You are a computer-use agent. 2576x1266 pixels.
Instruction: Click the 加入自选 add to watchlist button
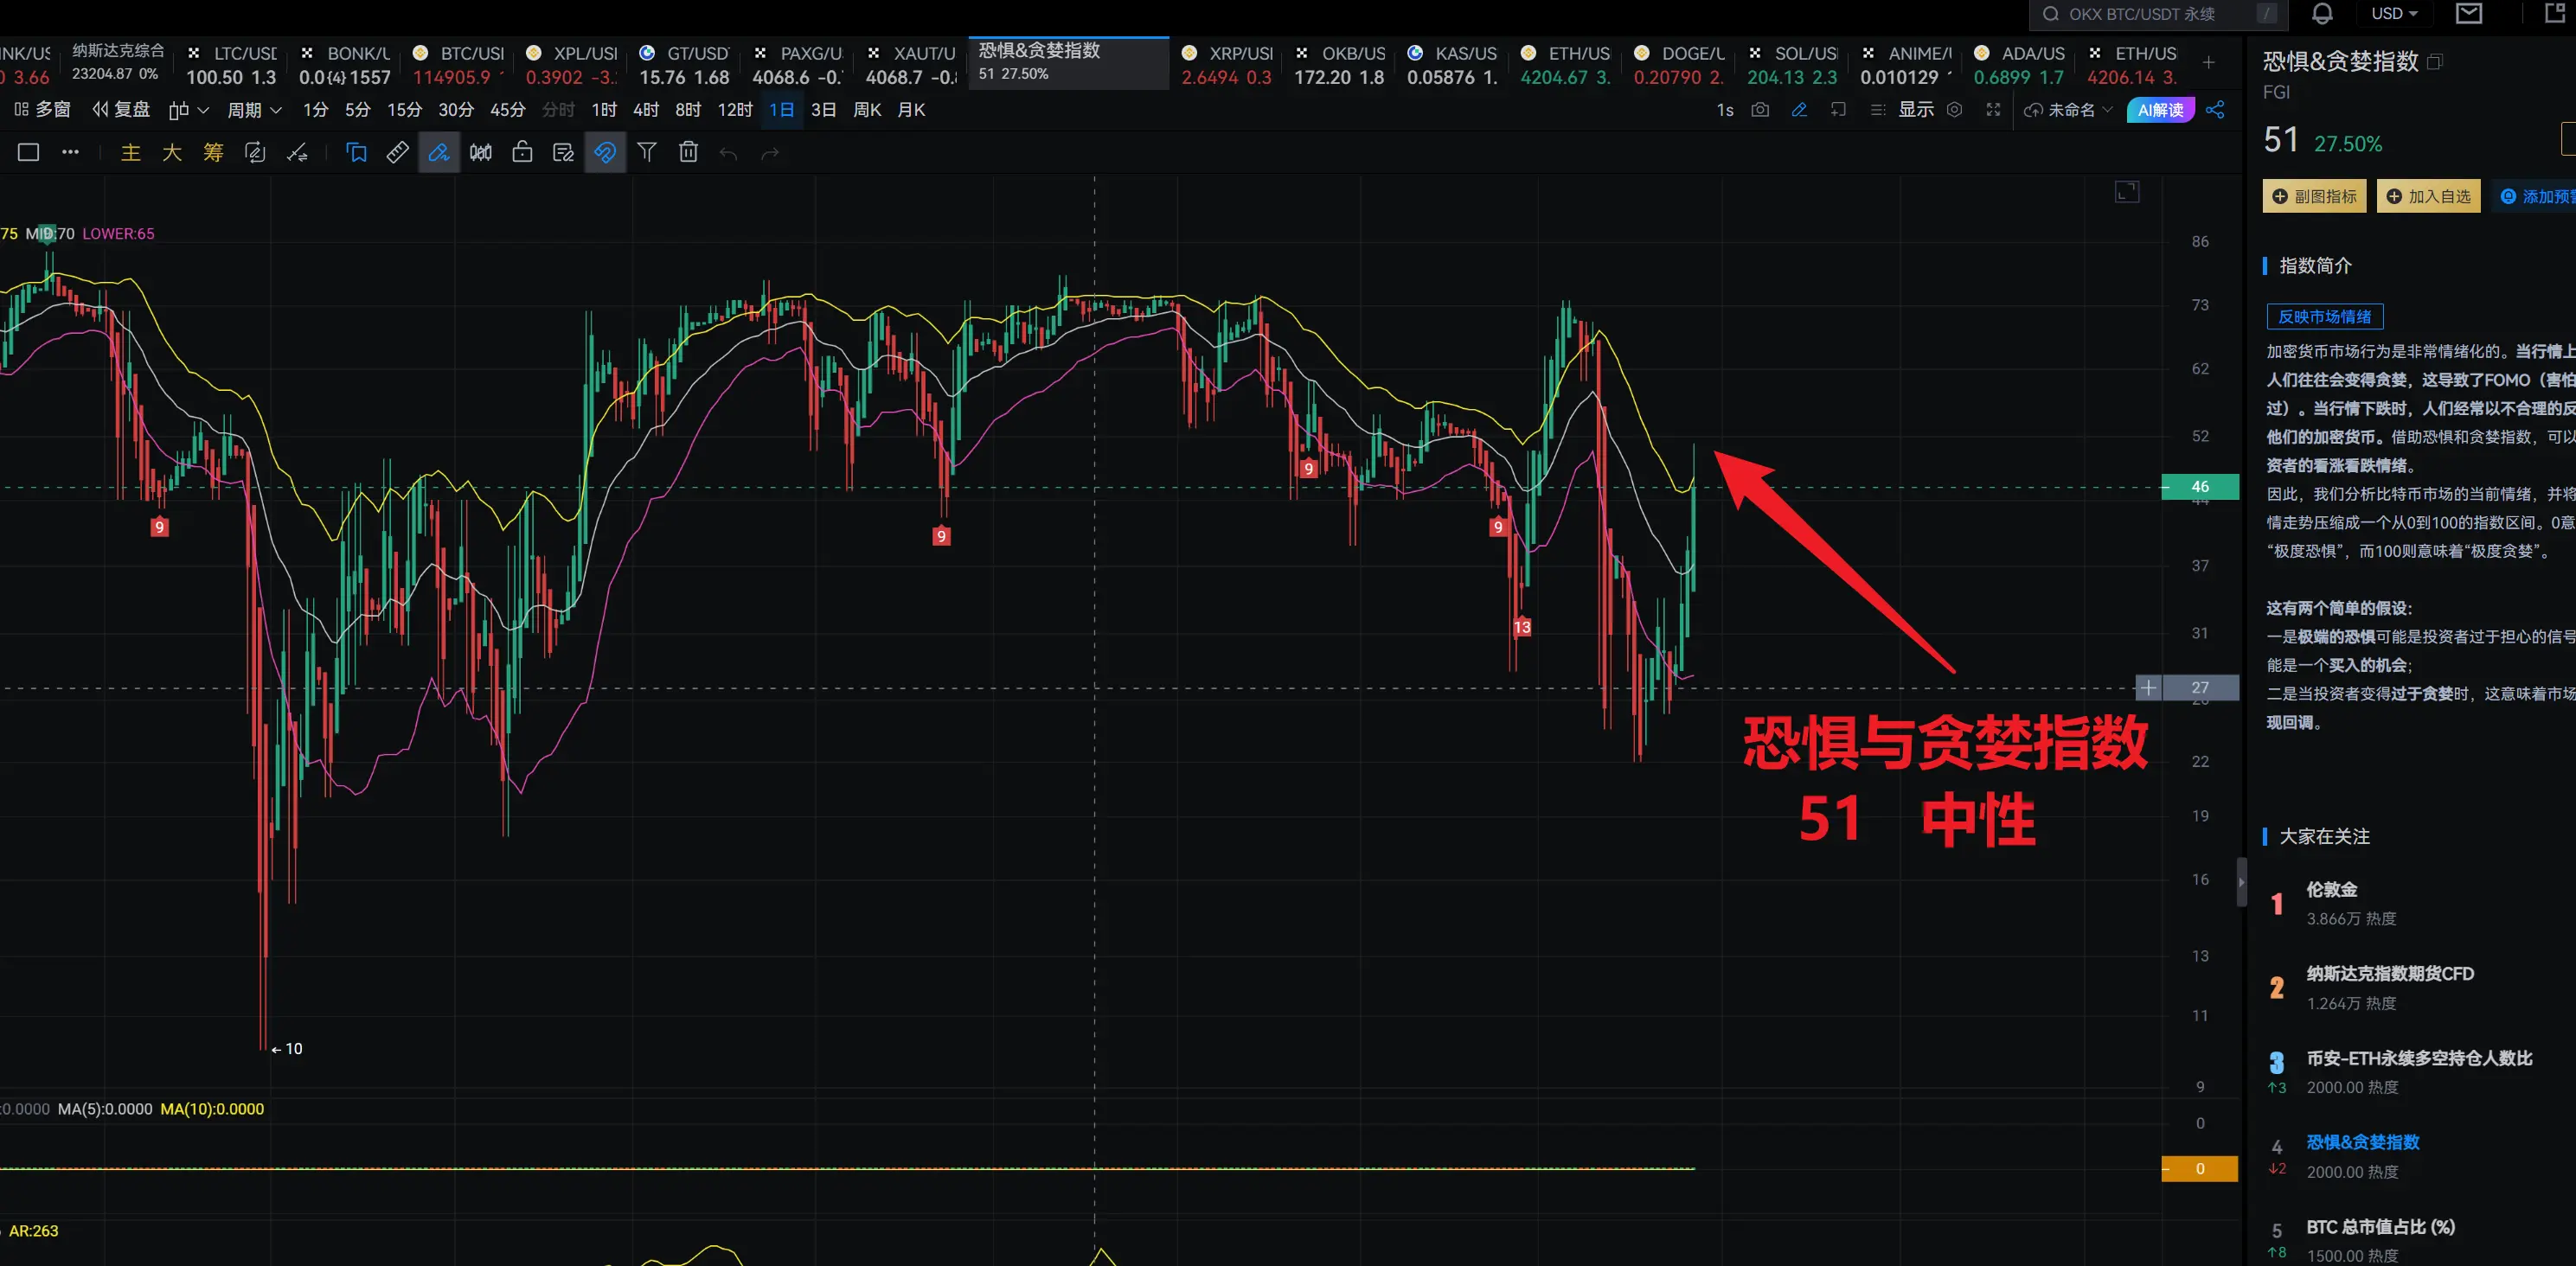click(x=2428, y=197)
